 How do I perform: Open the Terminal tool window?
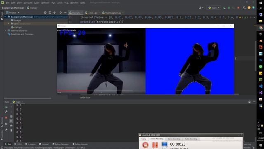click(x=44, y=144)
